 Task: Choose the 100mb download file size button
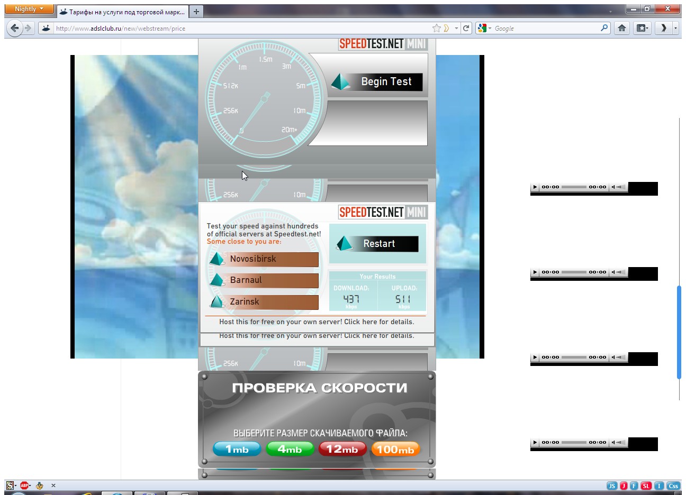[395, 449]
